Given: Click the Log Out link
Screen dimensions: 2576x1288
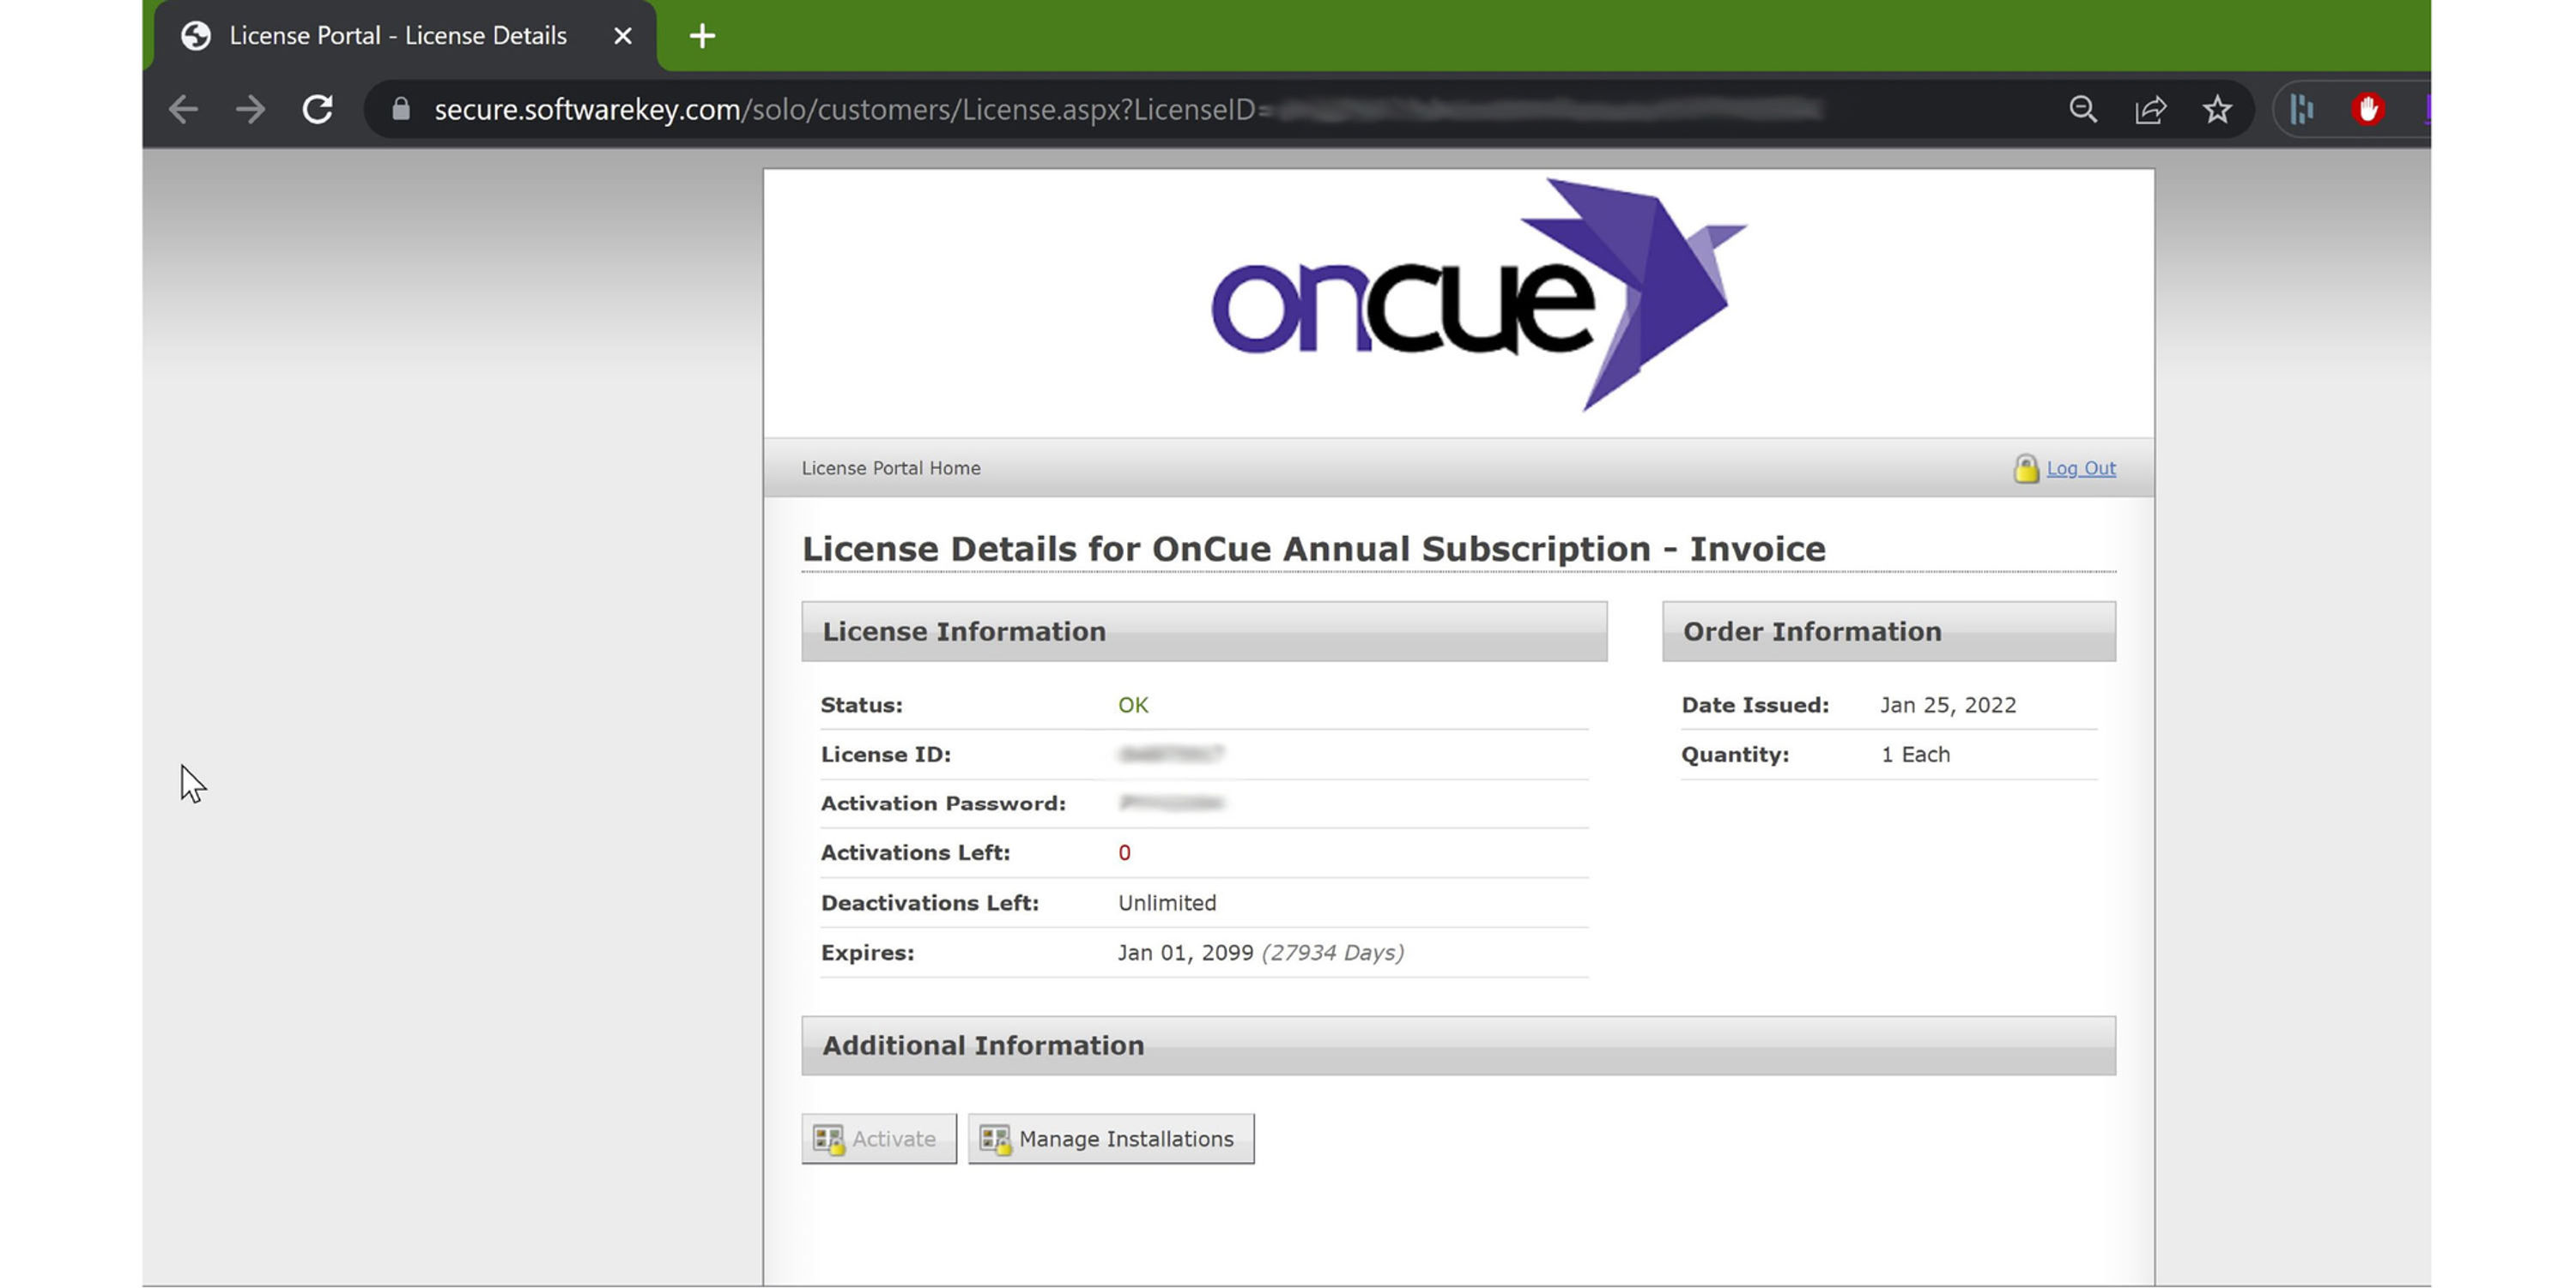Looking at the screenshot, I should click(2080, 467).
